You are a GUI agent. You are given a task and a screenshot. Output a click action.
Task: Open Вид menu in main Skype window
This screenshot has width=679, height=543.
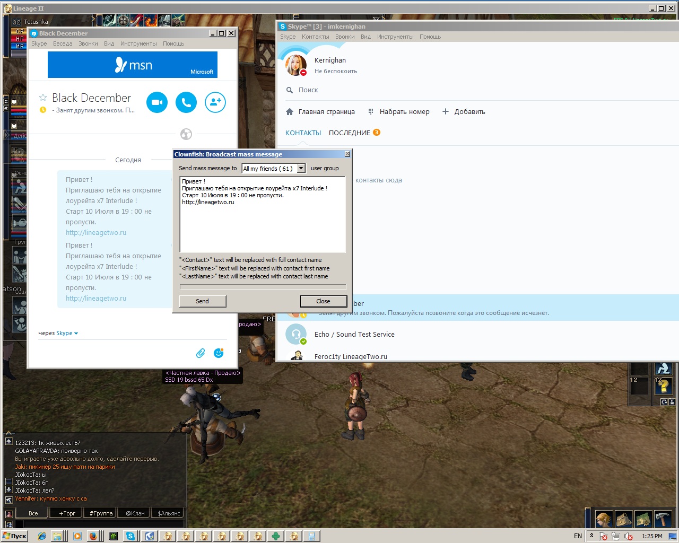(x=366, y=37)
